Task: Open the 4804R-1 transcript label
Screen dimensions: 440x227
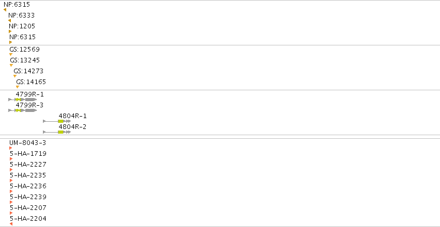Action: tap(73, 116)
